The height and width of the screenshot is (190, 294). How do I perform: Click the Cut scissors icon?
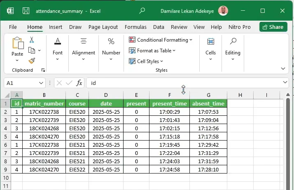pyautogui.click(x=32, y=40)
